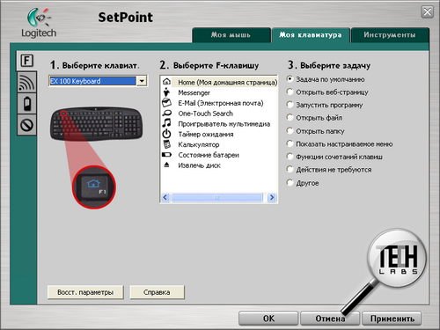Image resolution: width=440 pixels, height=330 pixels.
Task: Switch to the Моя мышь tab
Action: [x=231, y=35]
